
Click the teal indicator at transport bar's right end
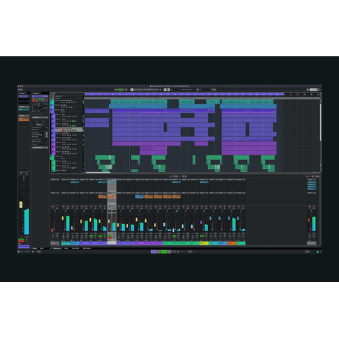[x=317, y=252]
